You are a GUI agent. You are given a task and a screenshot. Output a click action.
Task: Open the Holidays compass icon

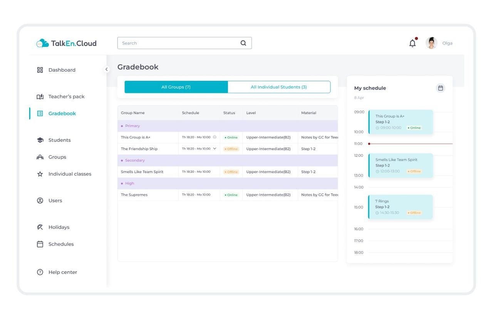click(40, 227)
